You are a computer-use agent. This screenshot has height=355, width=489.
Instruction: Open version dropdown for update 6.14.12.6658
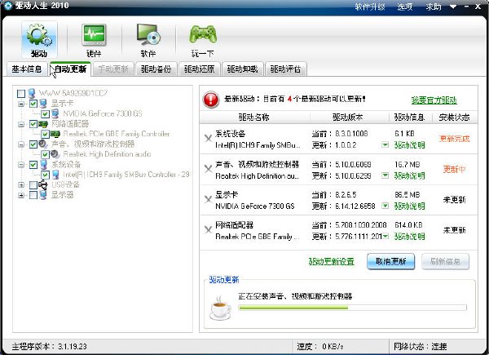point(385,206)
